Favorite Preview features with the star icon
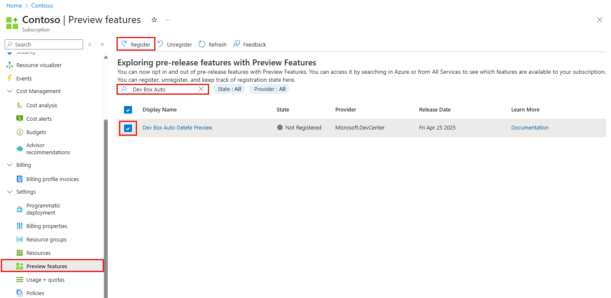 (x=154, y=20)
